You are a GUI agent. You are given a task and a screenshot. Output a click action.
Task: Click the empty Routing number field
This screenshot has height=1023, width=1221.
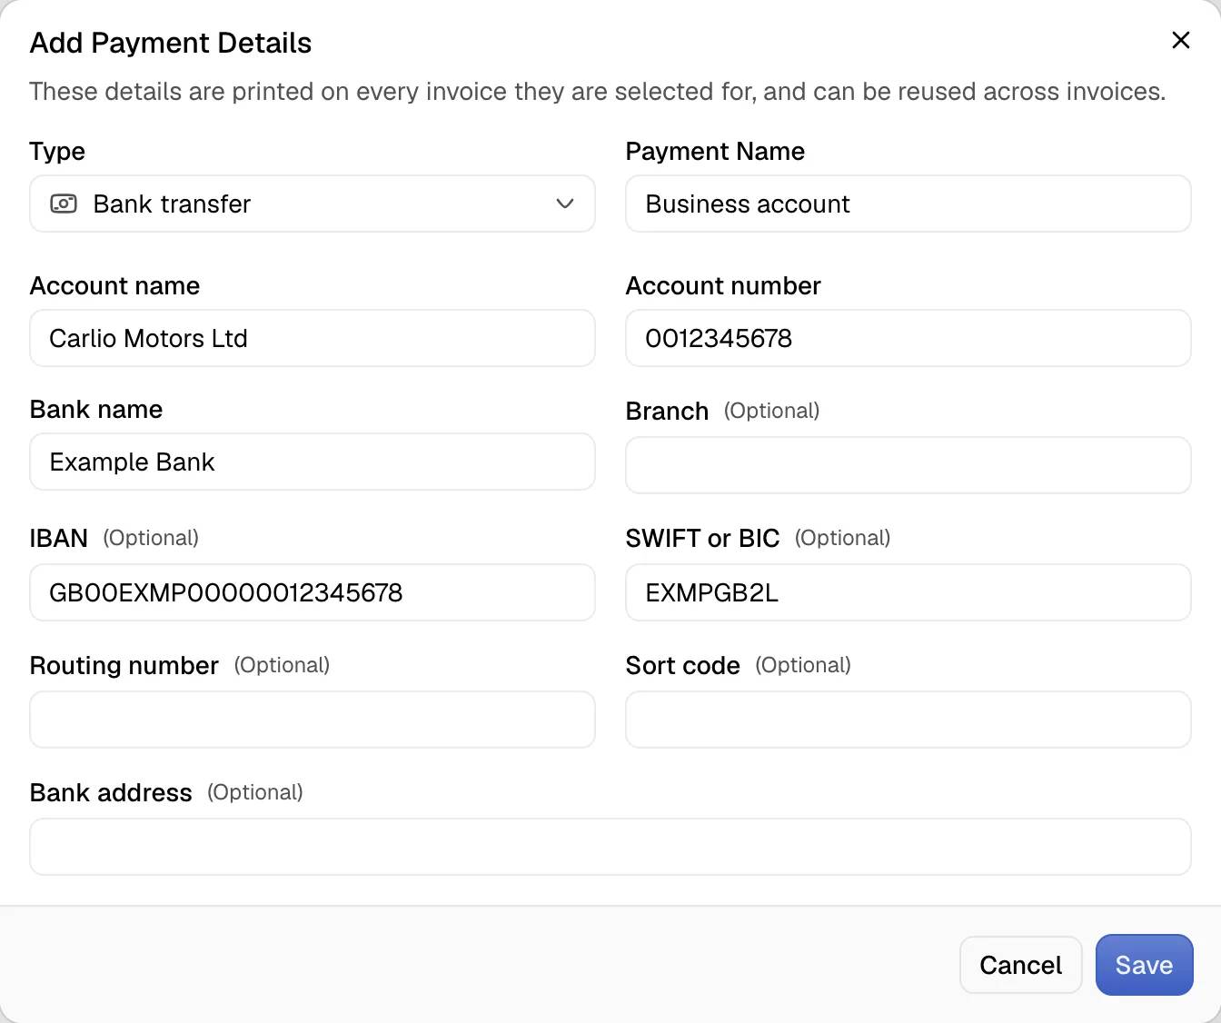(x=313, y=720)
